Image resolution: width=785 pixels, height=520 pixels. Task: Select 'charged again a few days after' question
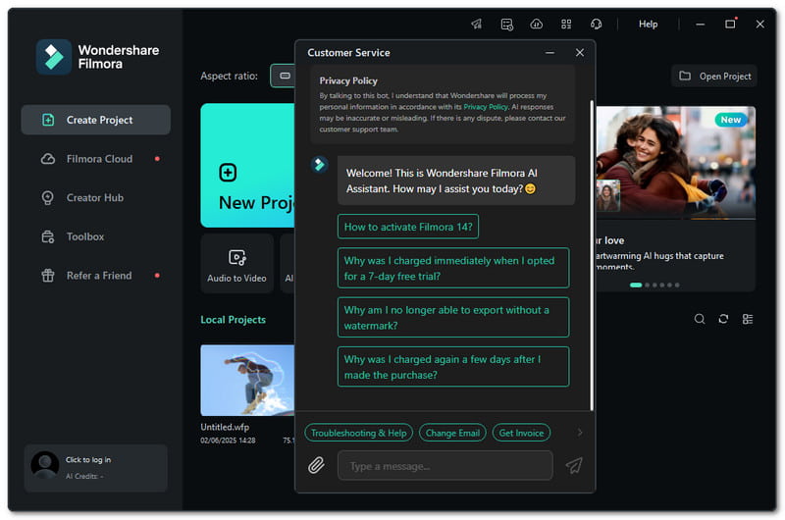pyautogui.click(x=453, y=367)
